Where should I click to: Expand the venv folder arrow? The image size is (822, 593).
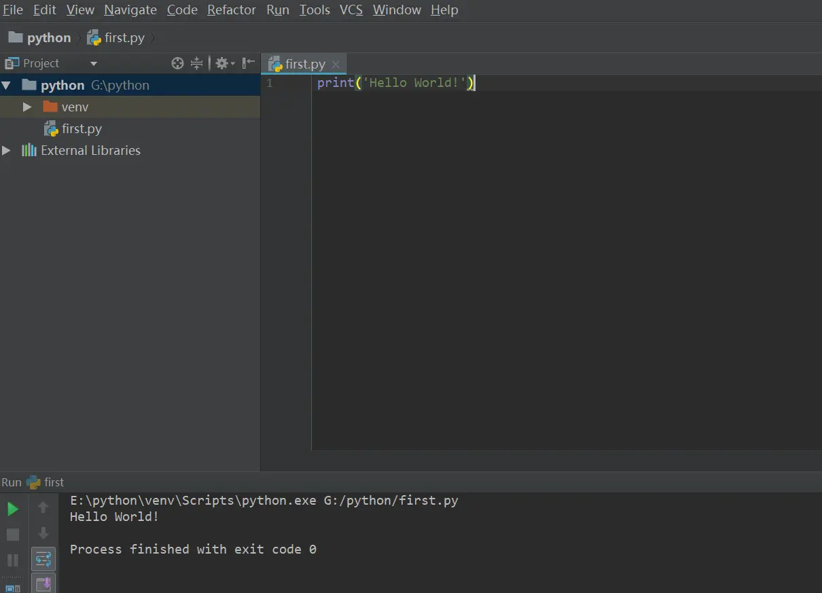[x=27, y=107]
